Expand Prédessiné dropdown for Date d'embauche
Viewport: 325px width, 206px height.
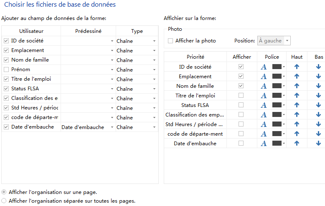pos(112,127)
